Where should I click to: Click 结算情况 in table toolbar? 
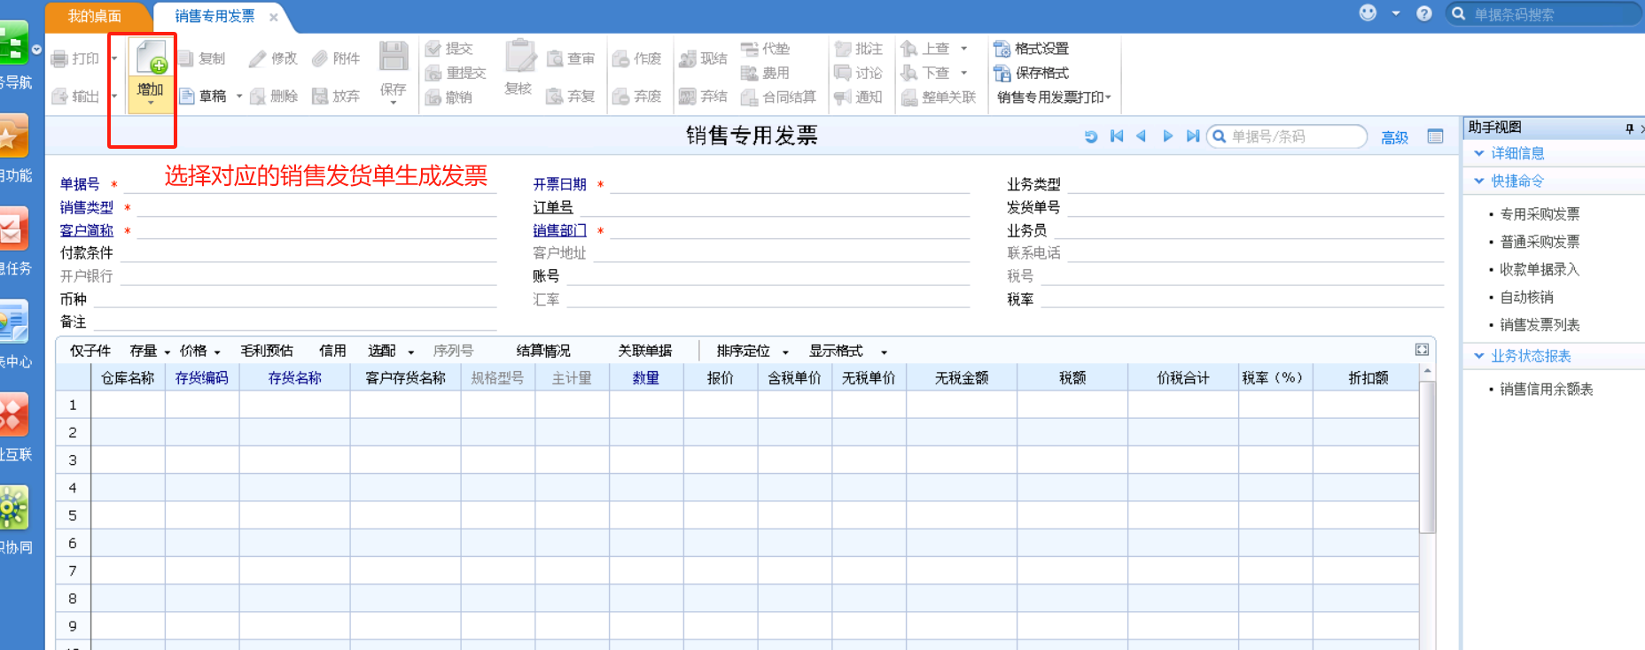[x=543, y=352]
